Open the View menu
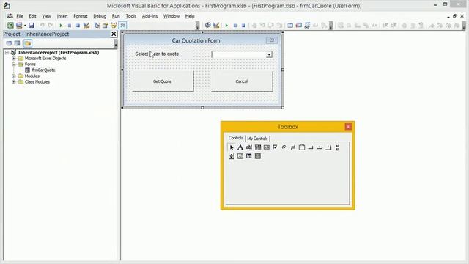 (46, 16)
